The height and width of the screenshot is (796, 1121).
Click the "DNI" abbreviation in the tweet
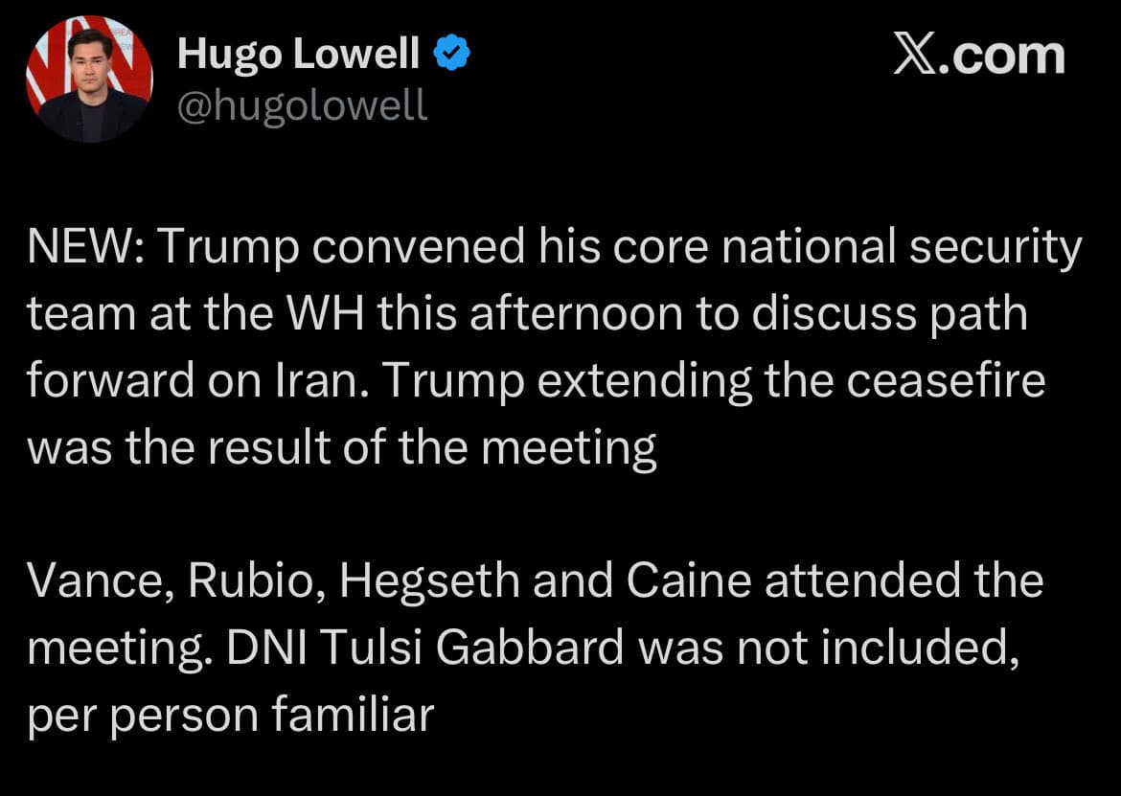tap(263, 648)
